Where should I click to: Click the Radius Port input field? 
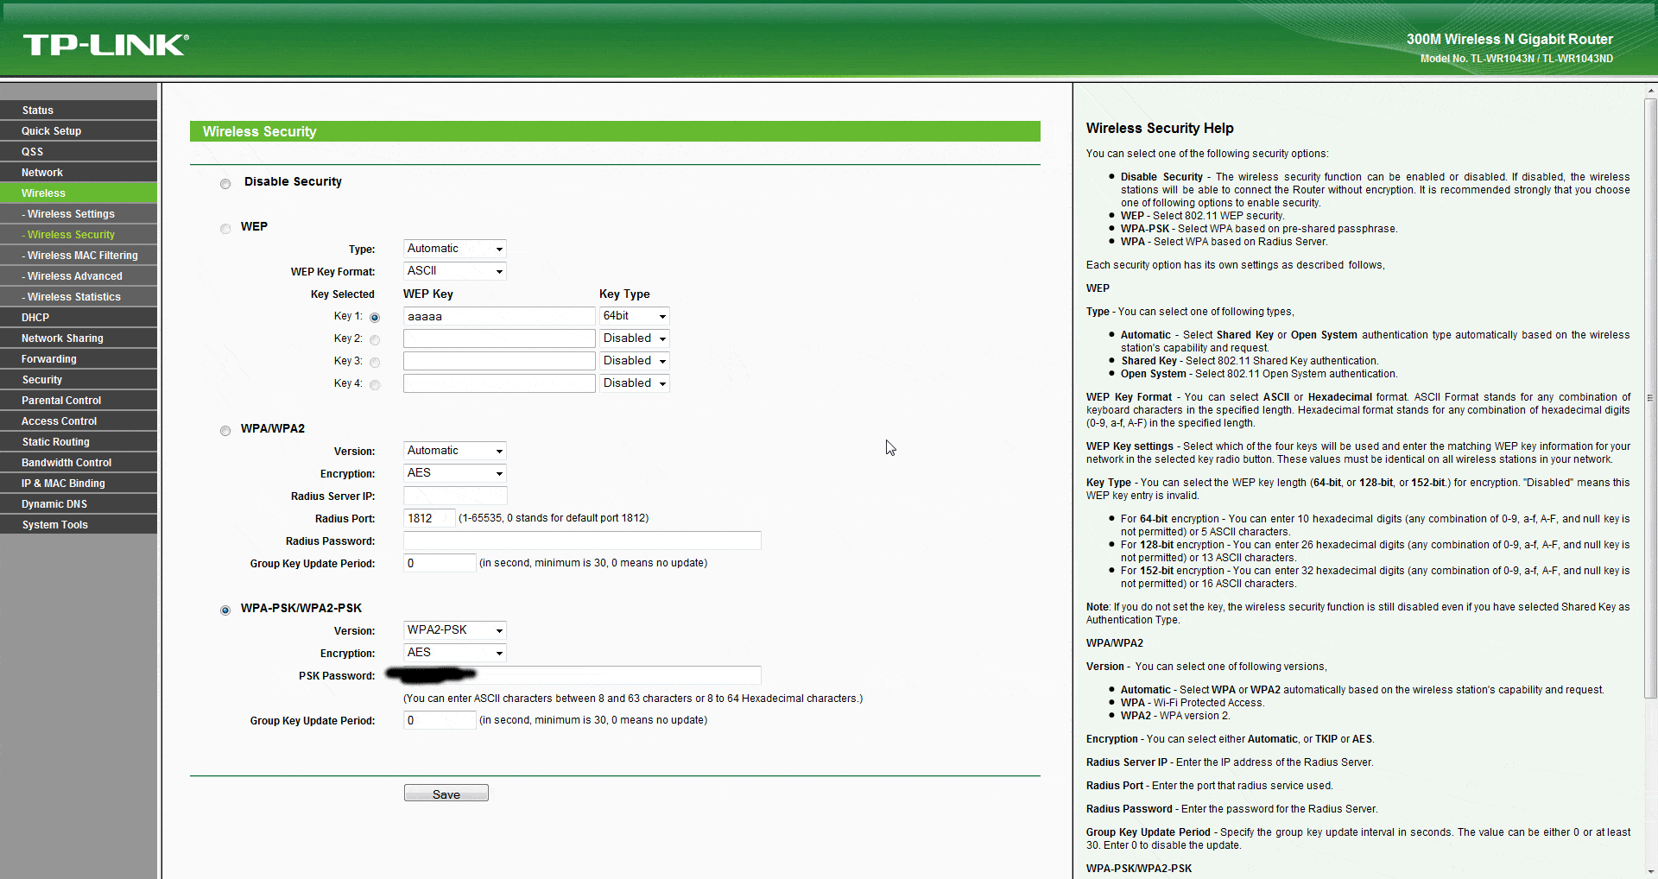428,518
